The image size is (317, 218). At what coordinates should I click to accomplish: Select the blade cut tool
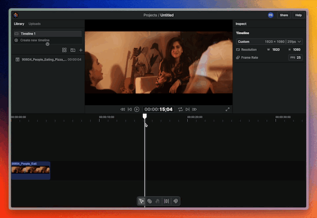coord(150,201)
